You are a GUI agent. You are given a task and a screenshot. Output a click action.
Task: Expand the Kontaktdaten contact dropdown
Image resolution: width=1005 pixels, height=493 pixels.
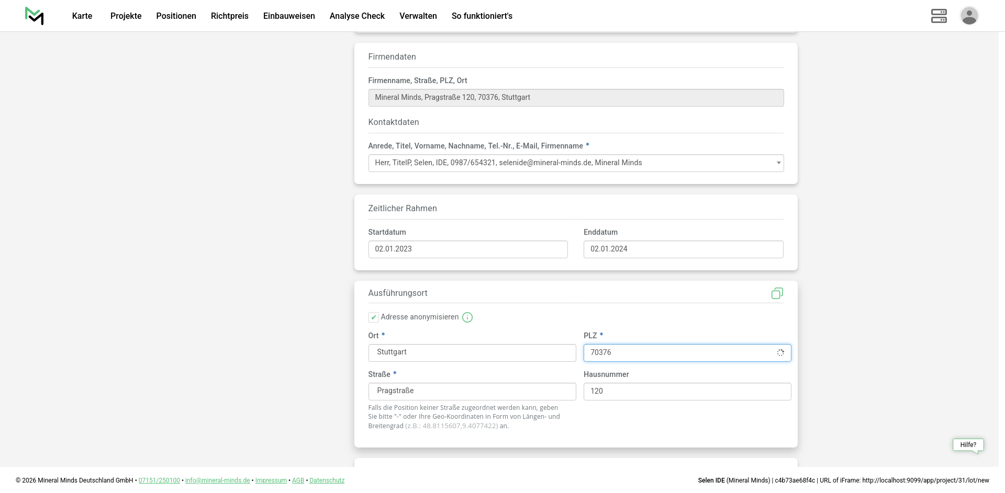(576, 163)
